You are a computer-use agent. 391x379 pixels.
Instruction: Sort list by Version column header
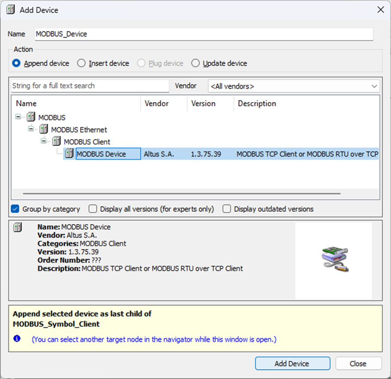point(203,103)
